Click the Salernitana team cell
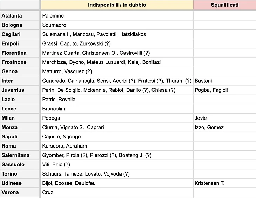Viewport: 256px width, 198px height. [x=20, y=155]
